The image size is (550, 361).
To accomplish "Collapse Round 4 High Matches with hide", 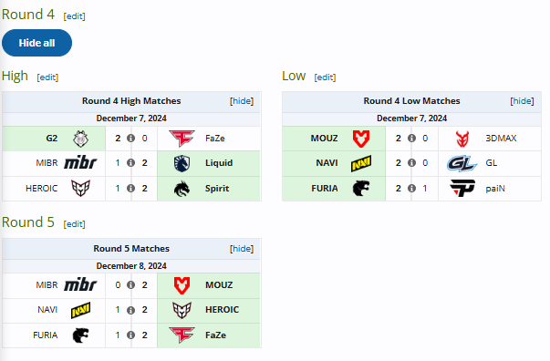I will coord(242,101).
